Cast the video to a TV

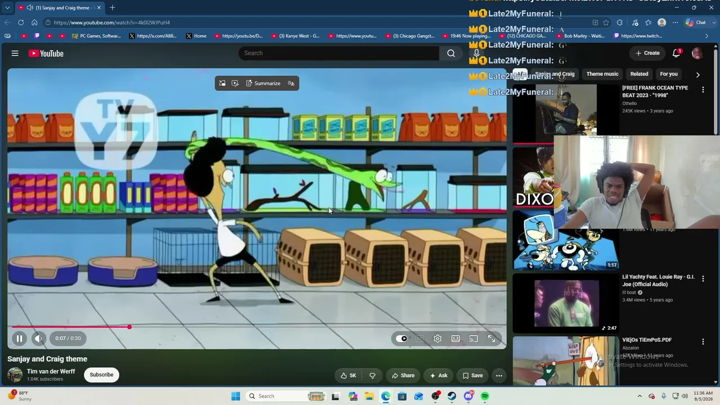pos(474,339)
